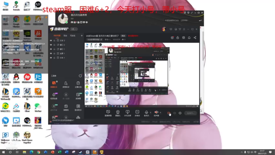Open the Windows Start menu

click(x=3, y=152)
